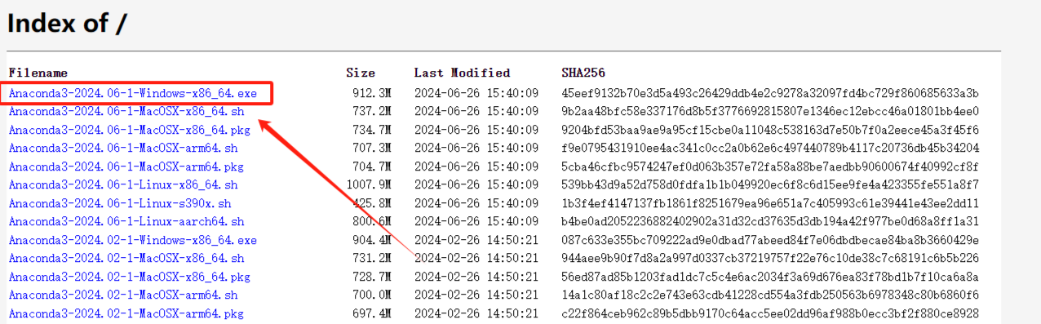
Task: Click the hash starting with 944aee9b90f7
Action: click(770, 259)
